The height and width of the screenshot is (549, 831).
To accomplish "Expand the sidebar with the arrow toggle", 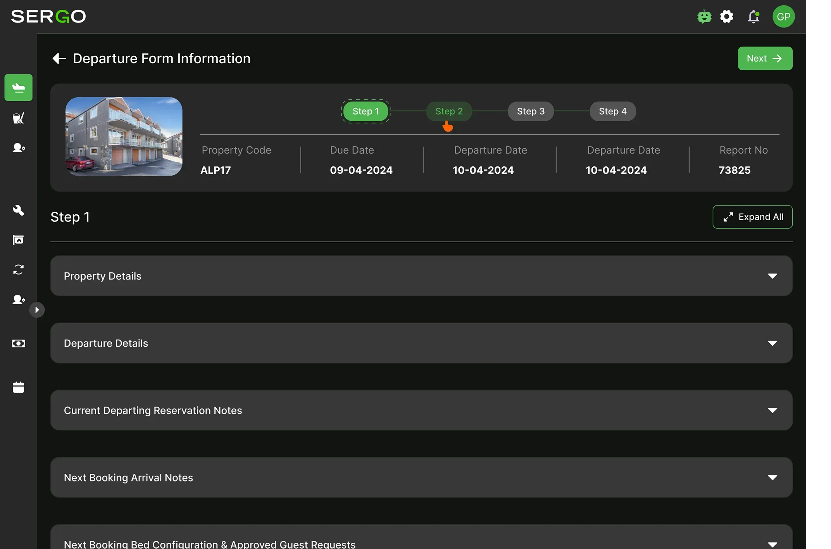I will click(37, 310).
